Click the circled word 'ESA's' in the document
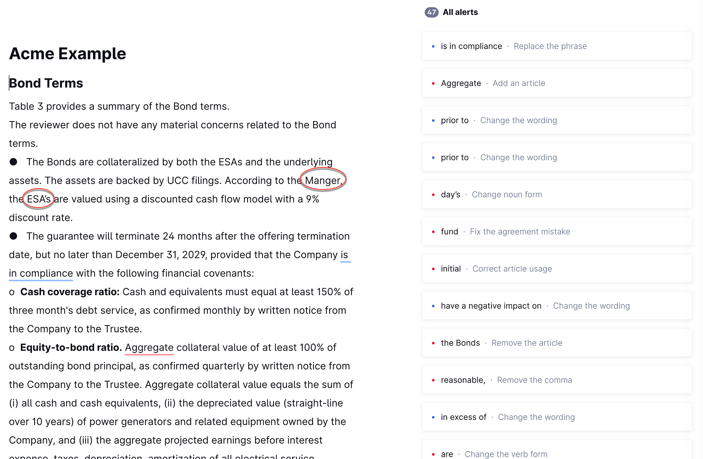This screenshot has height=459, width=703. pos(39,199)
